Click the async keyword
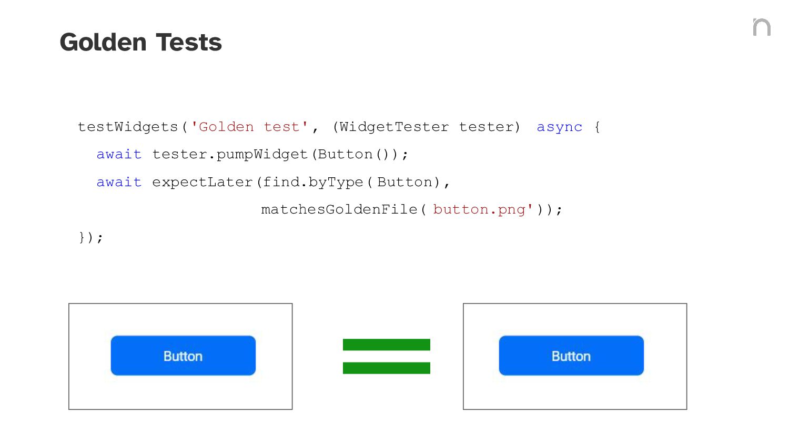This screenshot has width=789, height=444. click(x=559, y=127)
